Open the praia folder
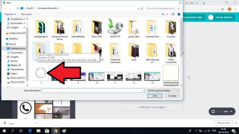Screen dimensions: 239x134 click(x=134, y=52)
